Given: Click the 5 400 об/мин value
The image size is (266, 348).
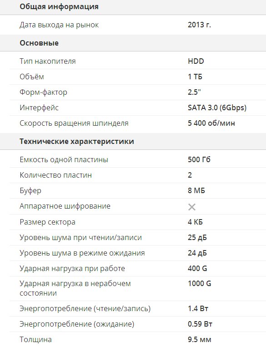Looking at the screenshot, I should coord(211,123).
